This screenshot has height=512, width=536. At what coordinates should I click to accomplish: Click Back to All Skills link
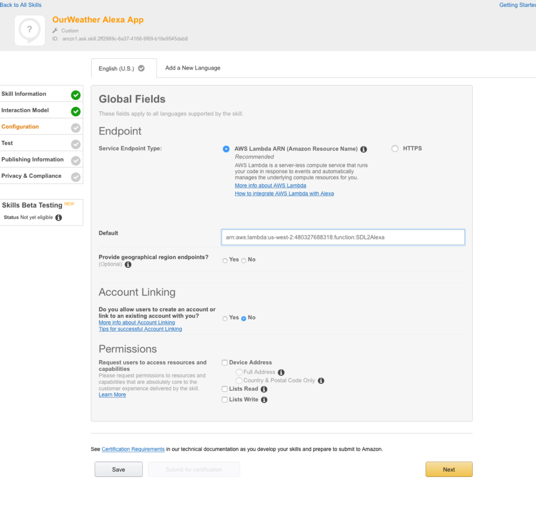(20, 5)
